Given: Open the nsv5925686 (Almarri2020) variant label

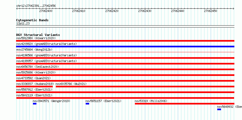Looking at the screenshot, I should 36,72.
